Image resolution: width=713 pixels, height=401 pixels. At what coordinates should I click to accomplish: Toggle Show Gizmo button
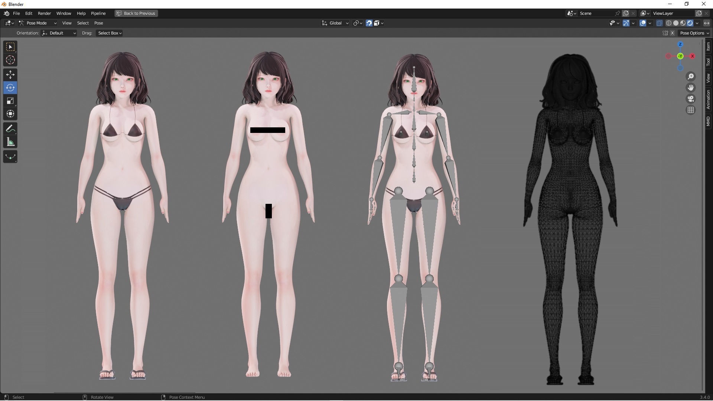[x=626, y=23]
